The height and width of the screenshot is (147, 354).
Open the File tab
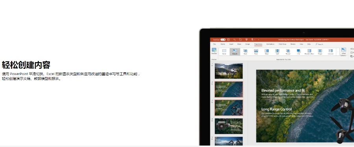tap(214, 44)
